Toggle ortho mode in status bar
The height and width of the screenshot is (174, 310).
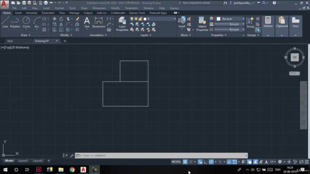pos(206,162)
